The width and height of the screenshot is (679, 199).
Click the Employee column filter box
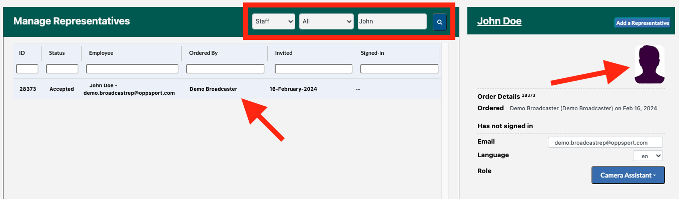pyautogui.click(x=132, y=69)
